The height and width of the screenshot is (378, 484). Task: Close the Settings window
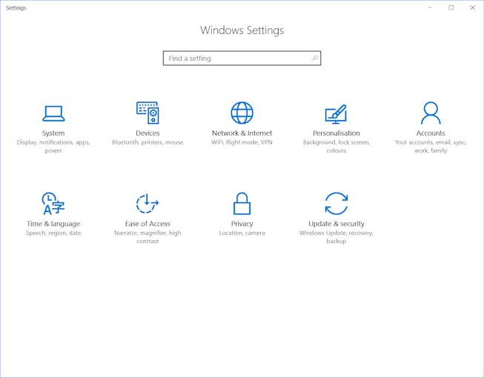point(473,7)
